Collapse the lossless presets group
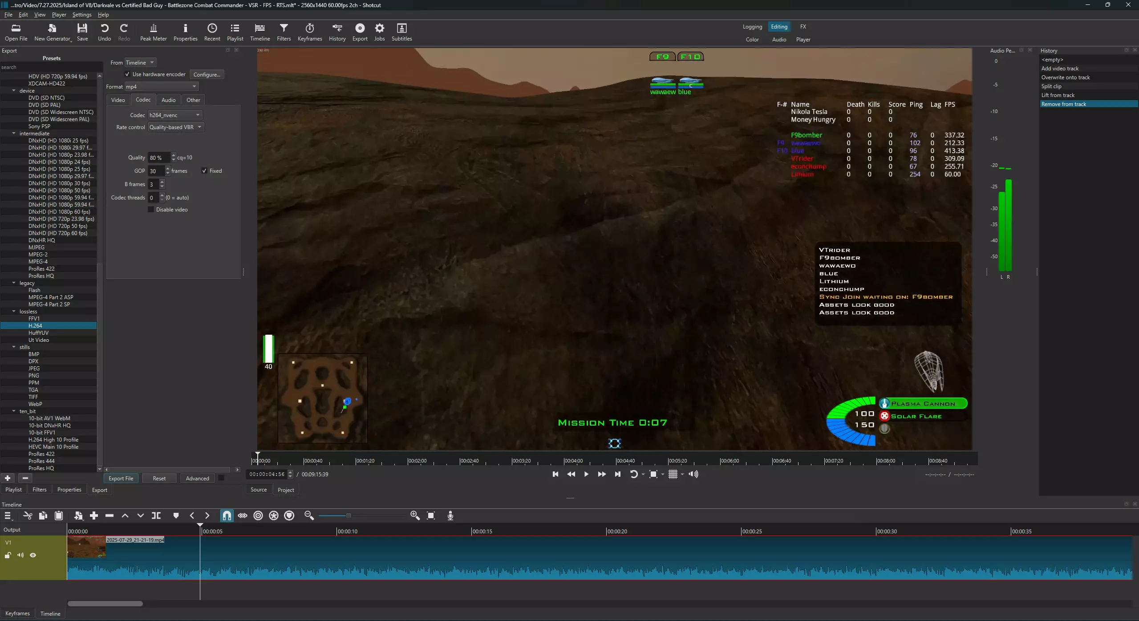The width and height of the screenshot is (1139, 621). coord(14,311)
